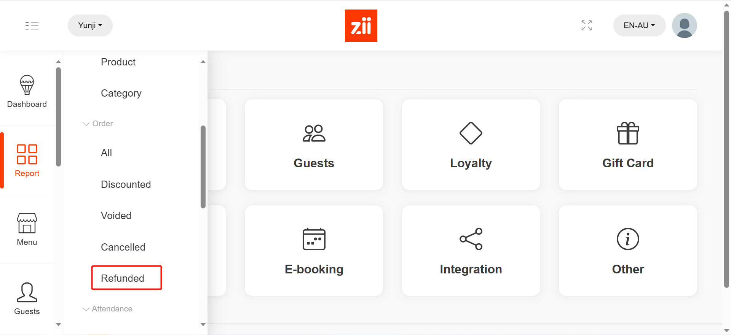Open the Integration report card
Image resolution: width=731 pixels, height=335 pixels.
click(471, 251)
